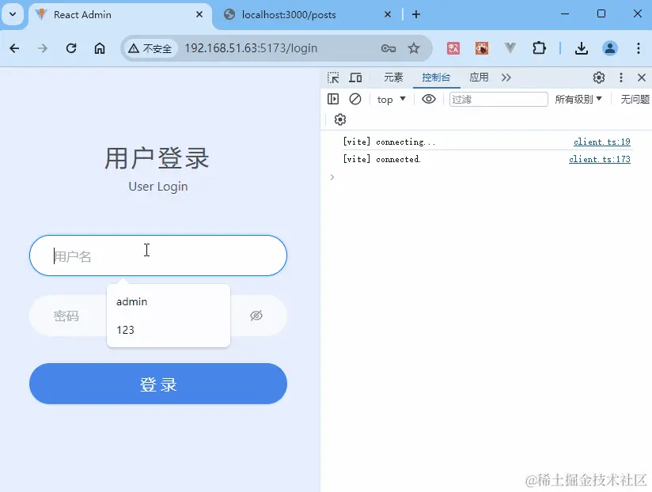This screenshot has height=492, width=652.
Task: Open the client.ts:19 source link
Action: (x=602, y=142)
